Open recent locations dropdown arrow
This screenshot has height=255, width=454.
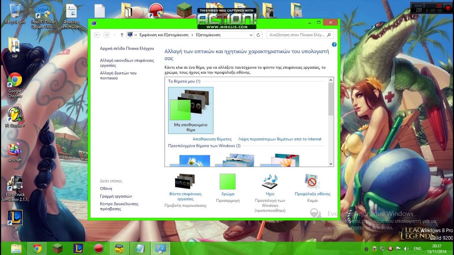(x=114, y=35)
